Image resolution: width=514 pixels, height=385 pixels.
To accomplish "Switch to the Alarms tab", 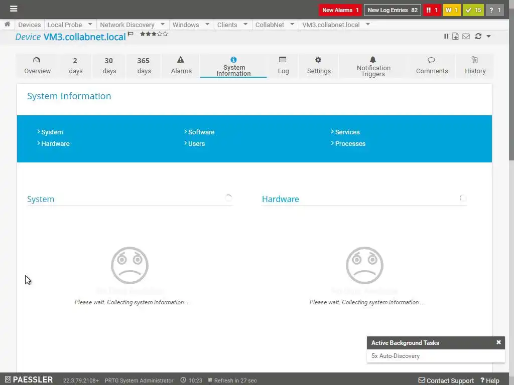I will click(181, 66).
